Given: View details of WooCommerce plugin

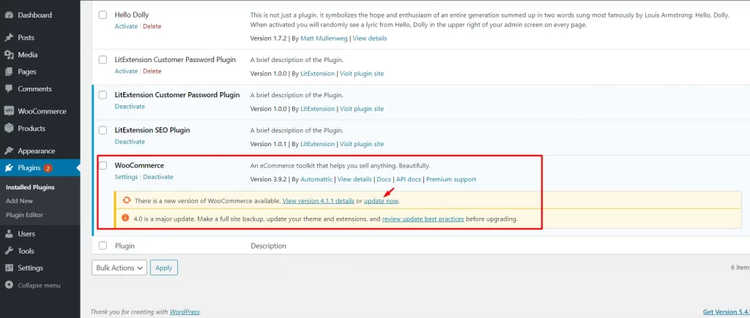Looking at the screenshot, I should pyautogui.click(x=354, y=180).
